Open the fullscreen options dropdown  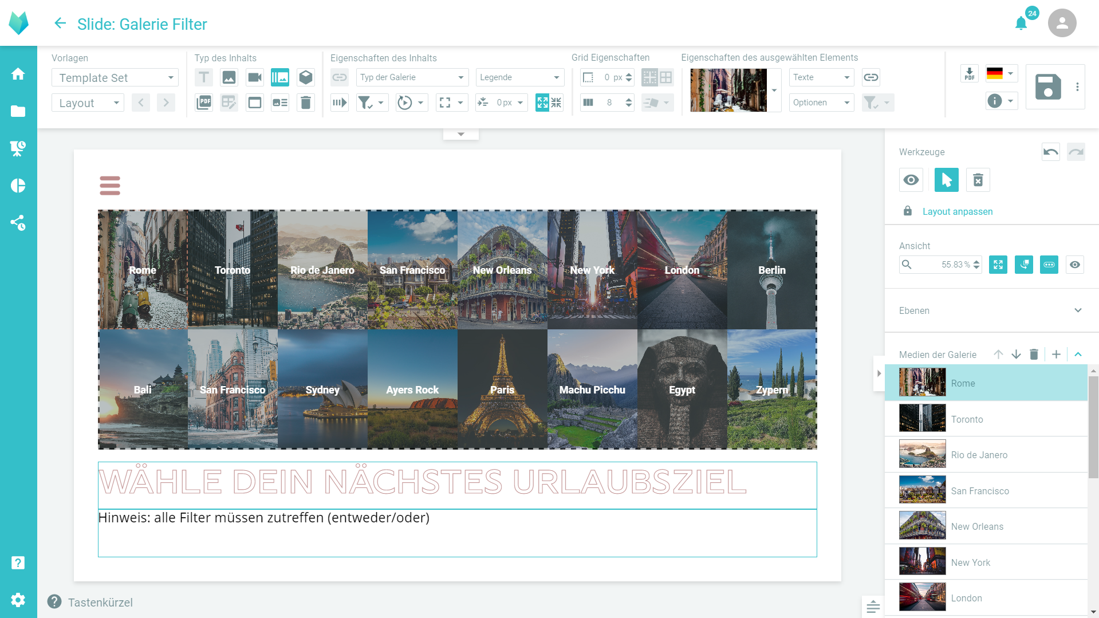pos(451,103)
